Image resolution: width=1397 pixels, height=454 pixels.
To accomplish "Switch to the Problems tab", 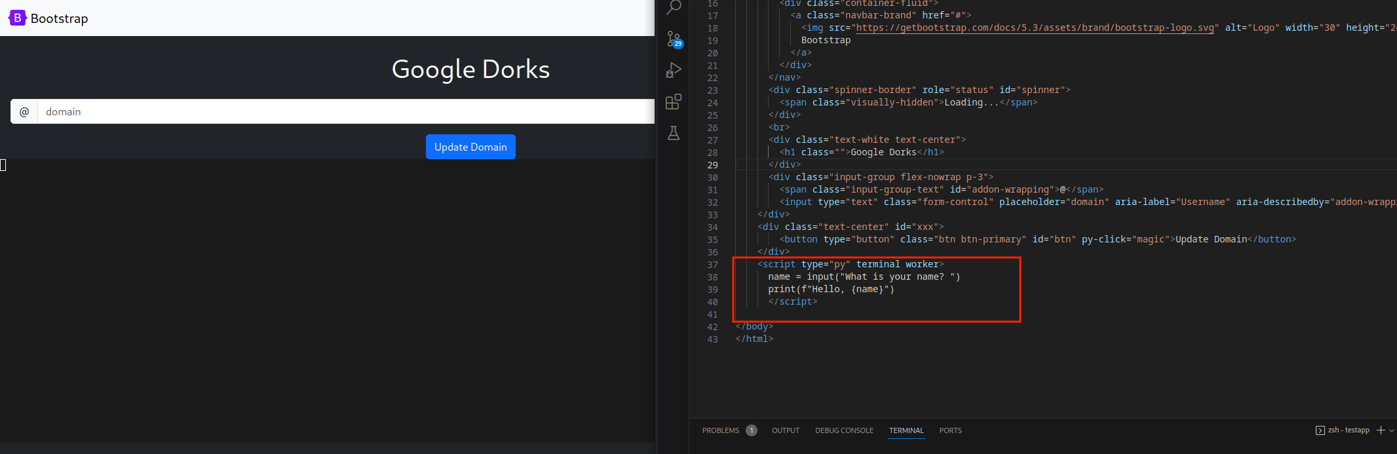I will pos(720,430).
